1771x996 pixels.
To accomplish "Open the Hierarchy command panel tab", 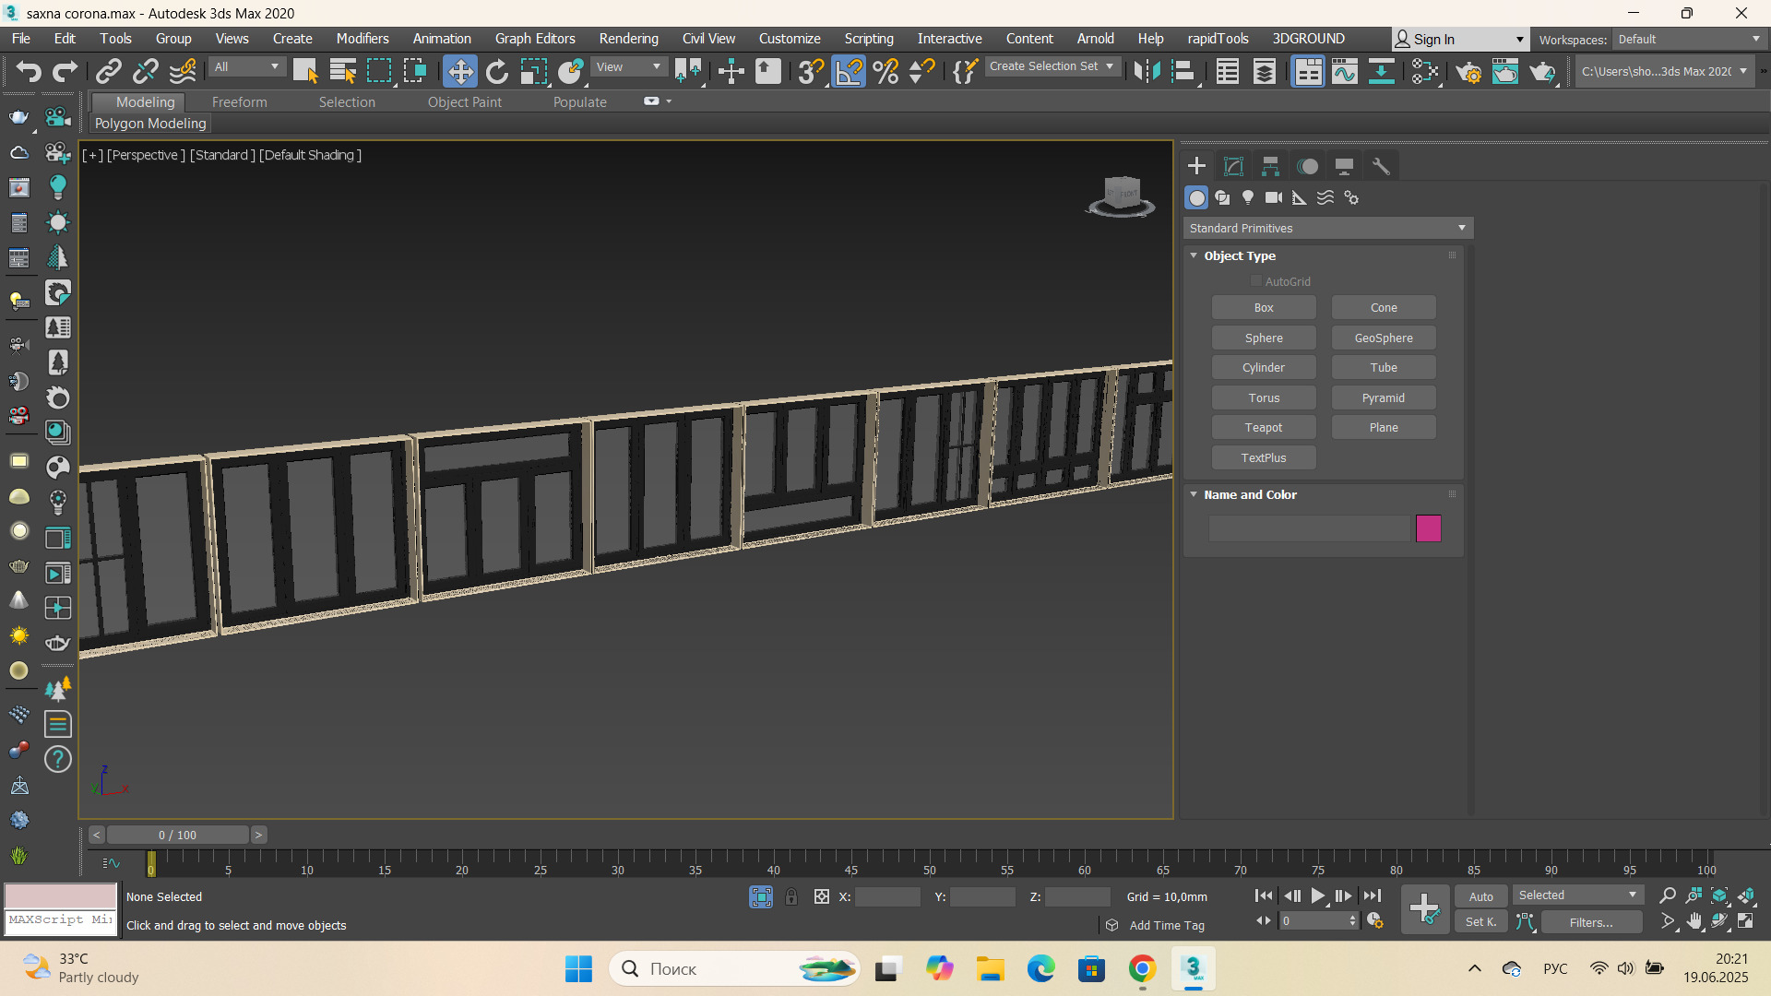I will coord(1270,166).
